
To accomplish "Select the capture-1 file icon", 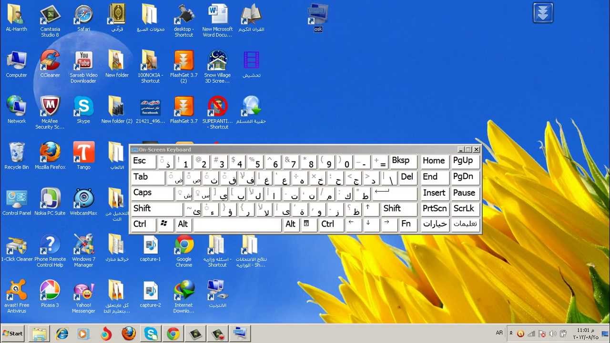I will [x=151, y=248].
